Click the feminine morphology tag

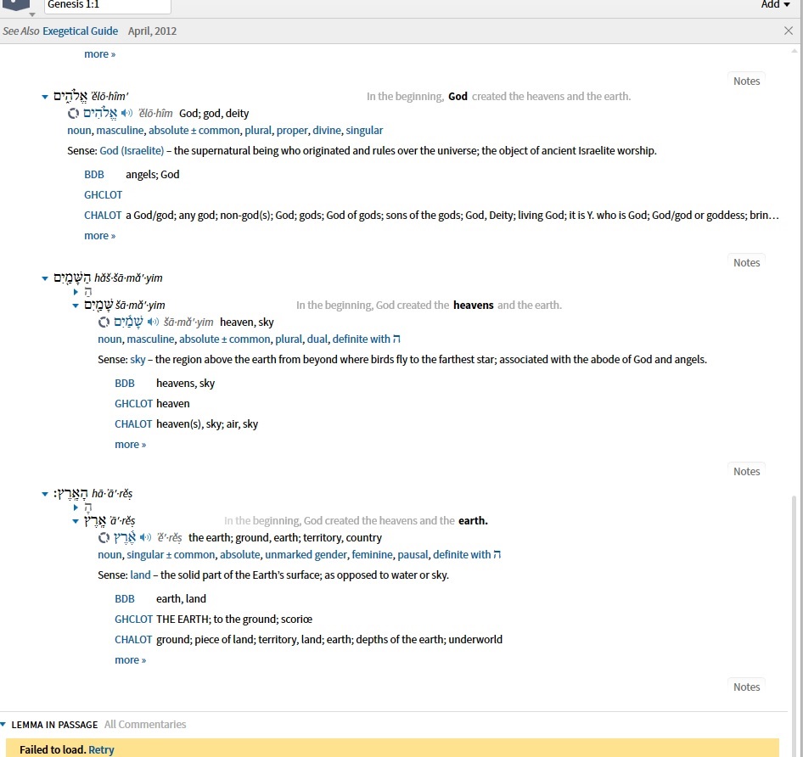click(372, 555)
